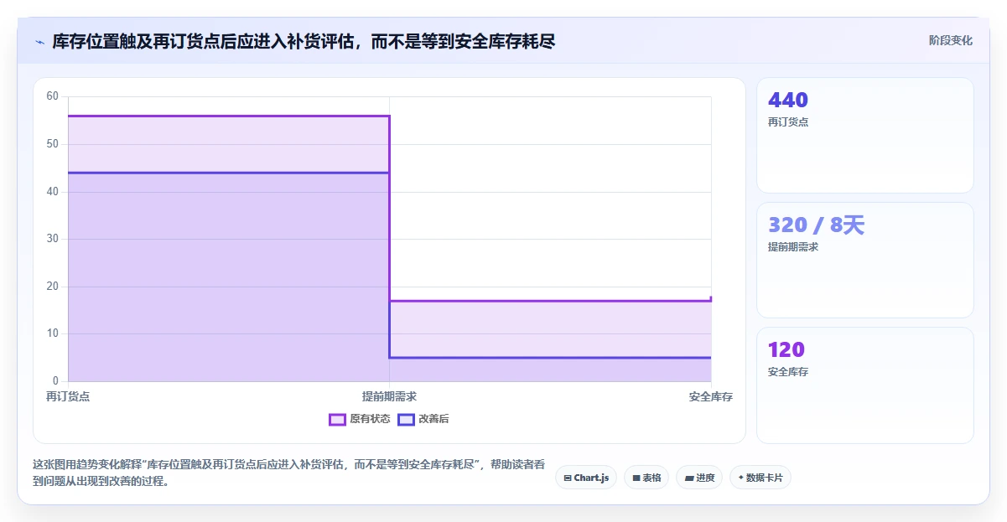This screenshot has height=522, width=1007.
Task: Open the 320 / 8天 data card
Action: tap(865, 260)
